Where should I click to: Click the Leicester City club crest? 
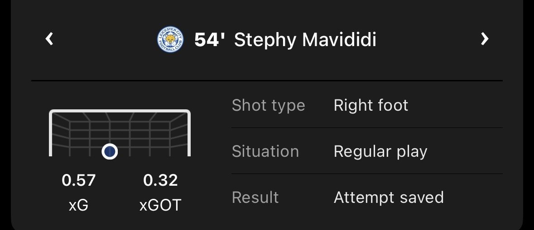click(170, 40)
